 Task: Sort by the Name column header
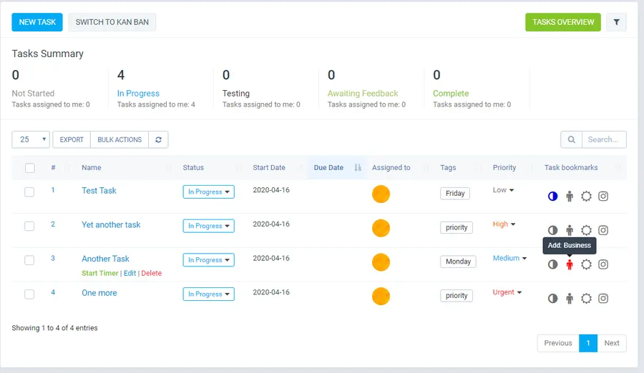[91, 167]
